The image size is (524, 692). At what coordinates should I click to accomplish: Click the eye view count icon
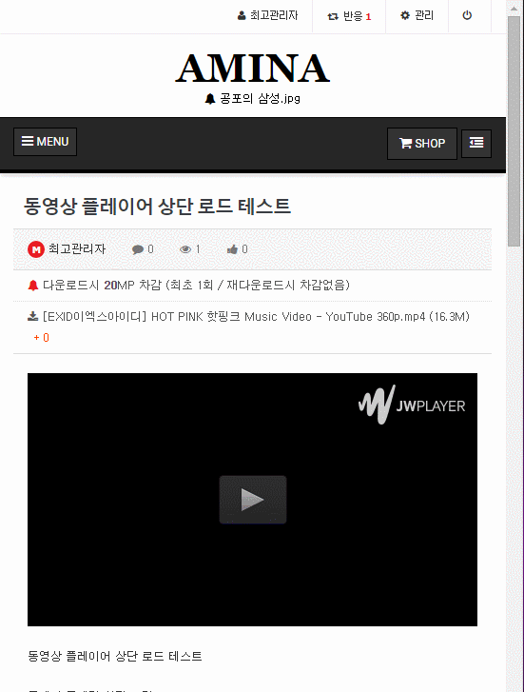pos(185,249)
